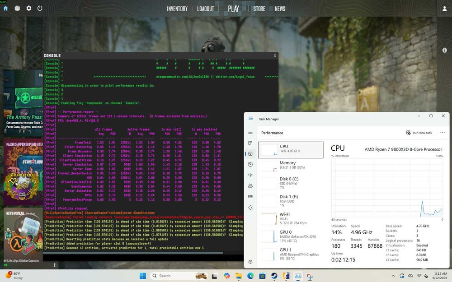Open Half-Life Alyx Sticker Capsule card
This screenshot has height=282, width=452.
(23, 237)
